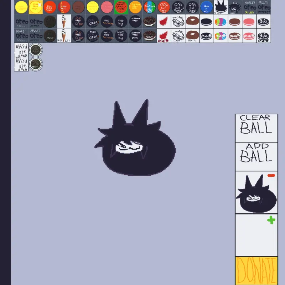Select the spiky ball thumbnail in the side slot
Viewport: 285px width, 285px height.
pyautogui.click(x=256, y=193)
